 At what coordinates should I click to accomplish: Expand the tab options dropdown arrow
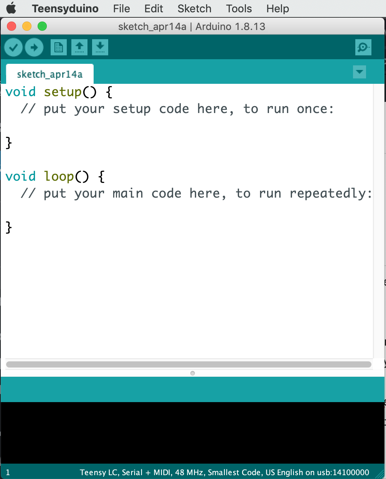pyautogui.click(x=360, y=72)
